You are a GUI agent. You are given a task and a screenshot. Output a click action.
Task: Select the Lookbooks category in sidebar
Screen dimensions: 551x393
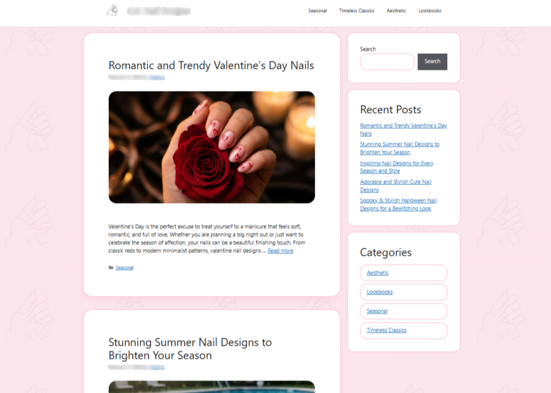point(404,292)
